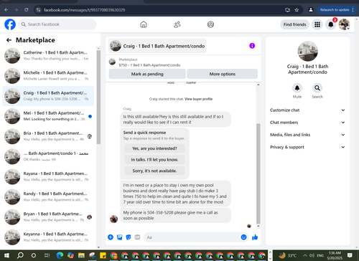Expand Media, files and links section
This screenshot has height=261, width=359.
pyautogui.click(x=307, y=135)
